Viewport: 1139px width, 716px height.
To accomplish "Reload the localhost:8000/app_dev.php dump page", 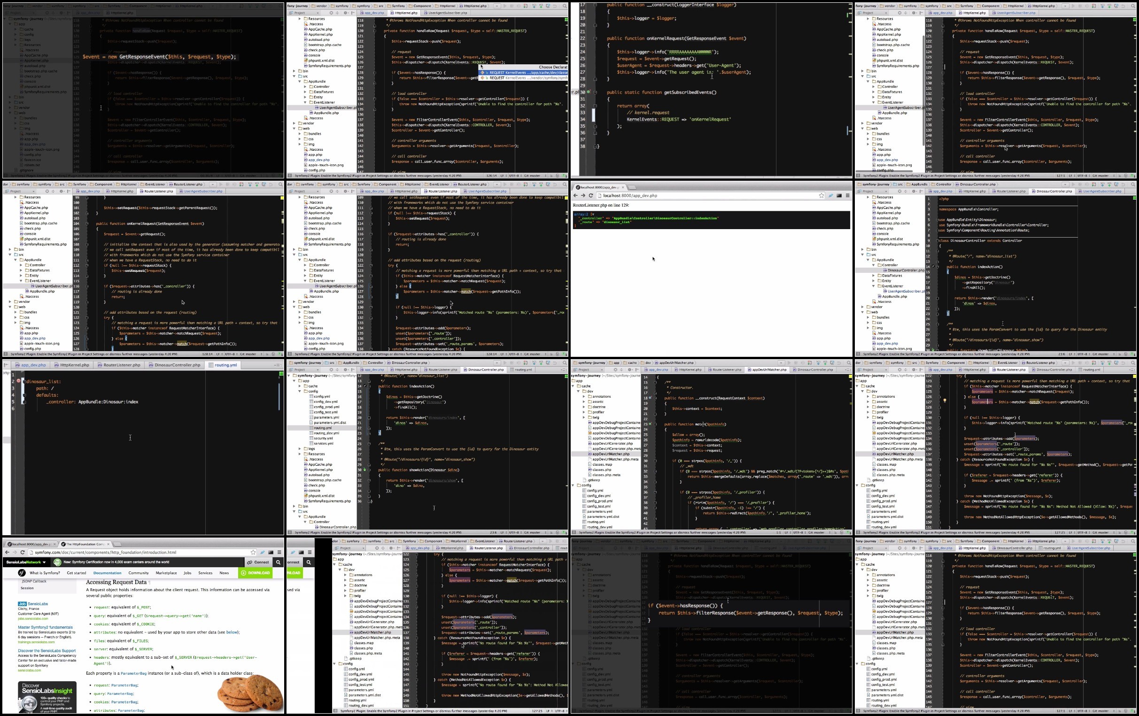I will 591,195.
